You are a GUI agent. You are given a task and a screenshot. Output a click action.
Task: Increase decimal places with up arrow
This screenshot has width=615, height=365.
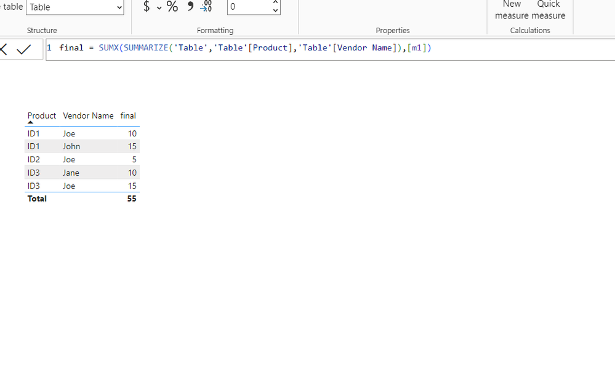point(276,2)
